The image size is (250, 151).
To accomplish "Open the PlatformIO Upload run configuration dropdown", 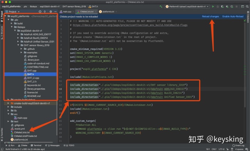I will pyautogui.click(x=187, y=7).
